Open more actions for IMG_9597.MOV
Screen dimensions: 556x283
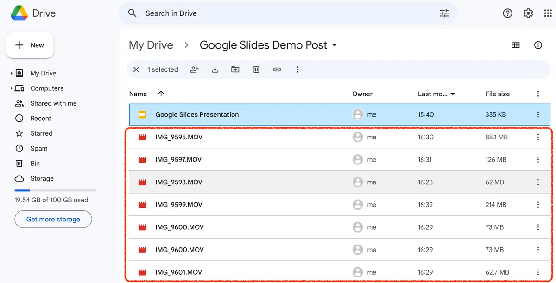coord(538,160)
